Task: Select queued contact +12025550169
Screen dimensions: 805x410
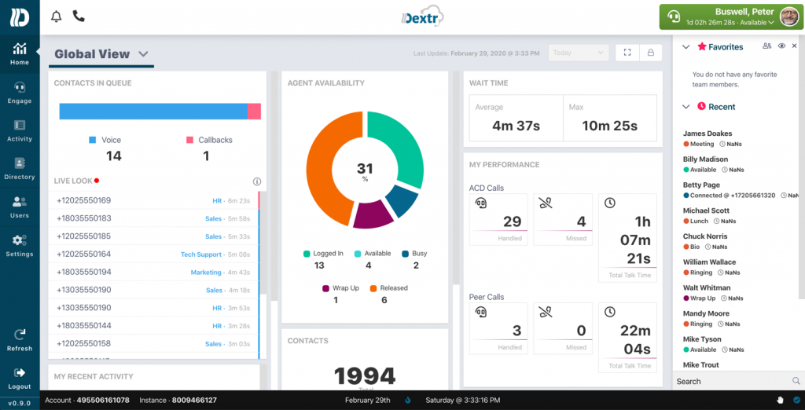Action: click(153, 200)
